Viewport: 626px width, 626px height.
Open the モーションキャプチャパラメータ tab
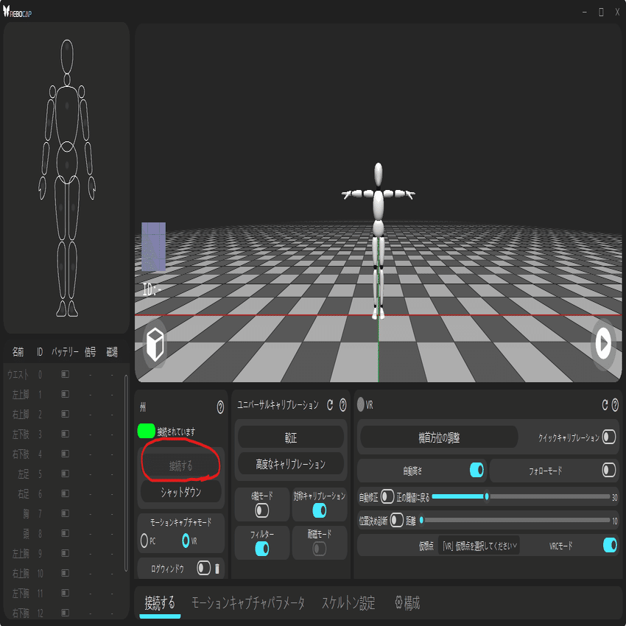[248, 603]
